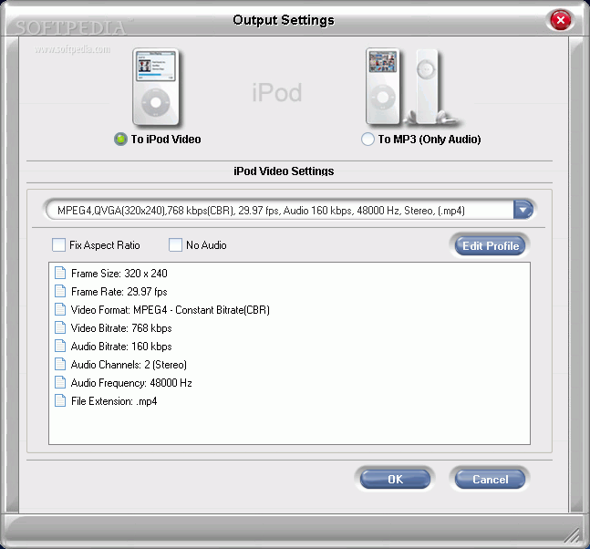The width and height of the screenshot is (590, 549).
Task: Click the iPod Video device image
Action: pos(156,87)
